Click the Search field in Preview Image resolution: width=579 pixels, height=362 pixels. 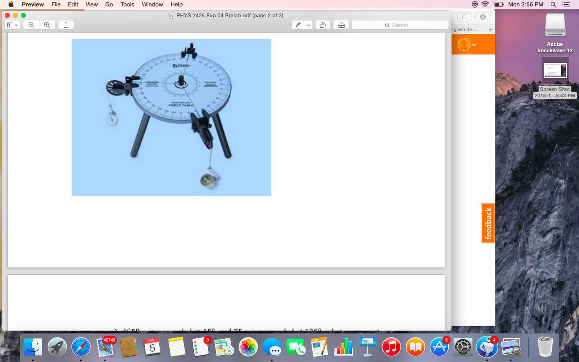tap(400, 25)
